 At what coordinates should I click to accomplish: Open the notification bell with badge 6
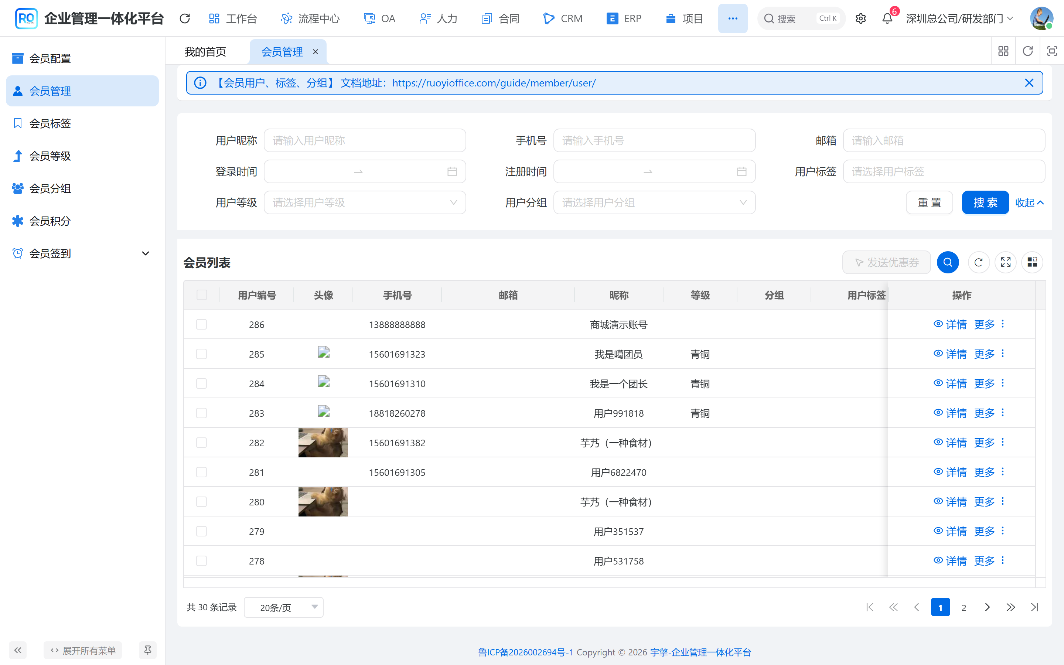(887, 18)
